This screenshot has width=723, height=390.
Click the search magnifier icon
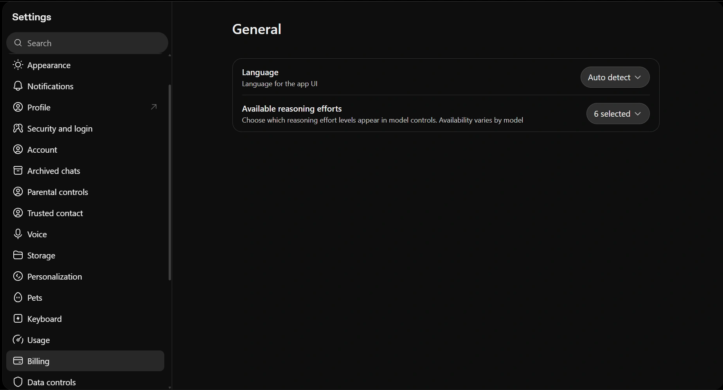point(18,43)
